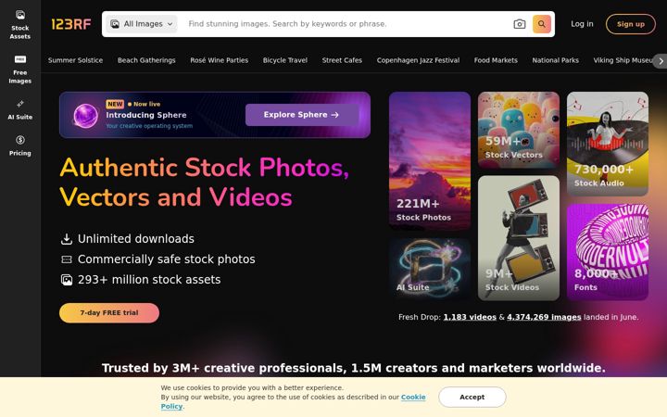
Task: Focus the keyword search field
Action: pos(346,24)
